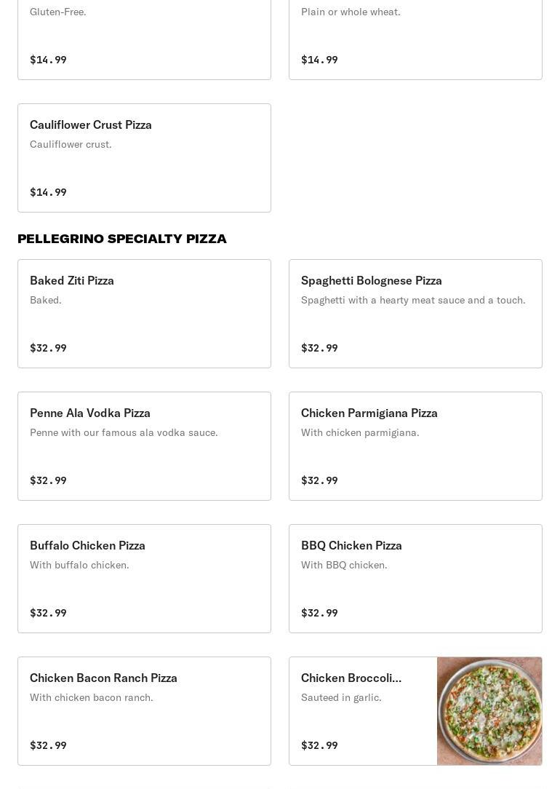Open the Penne Ala Vodka Pizza item
560x789 pixels.
144,446
